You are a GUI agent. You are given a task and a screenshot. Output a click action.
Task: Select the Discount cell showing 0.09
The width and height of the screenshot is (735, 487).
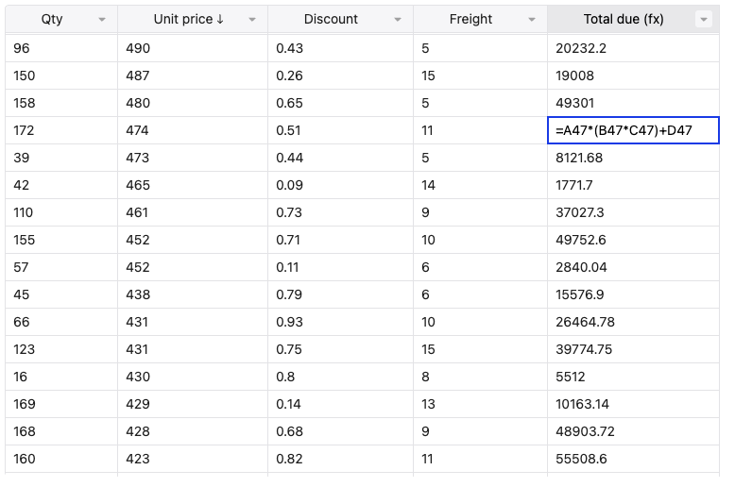tap(341, 185)
